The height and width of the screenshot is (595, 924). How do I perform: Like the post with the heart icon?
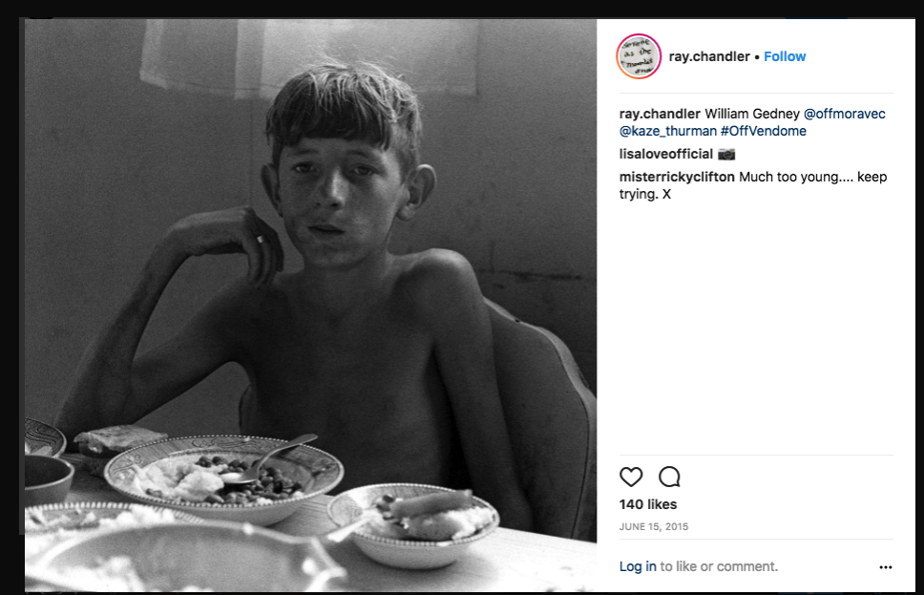coord(631,477)
